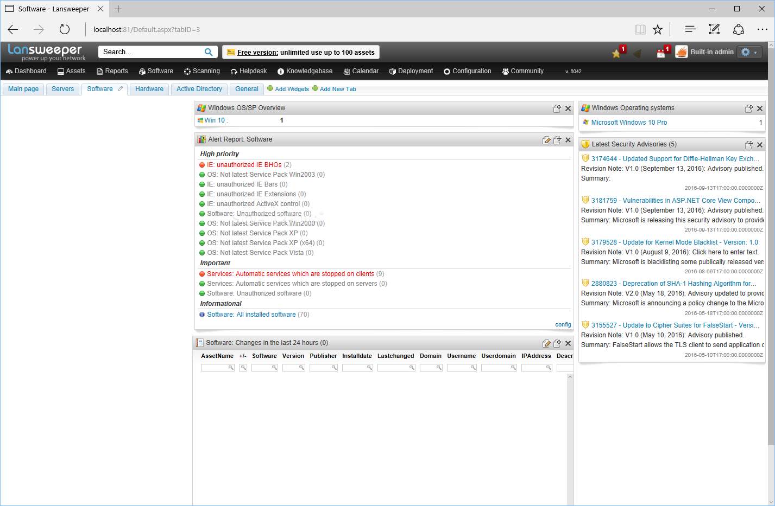Click the Lansweeper search field

click(152, 52)
